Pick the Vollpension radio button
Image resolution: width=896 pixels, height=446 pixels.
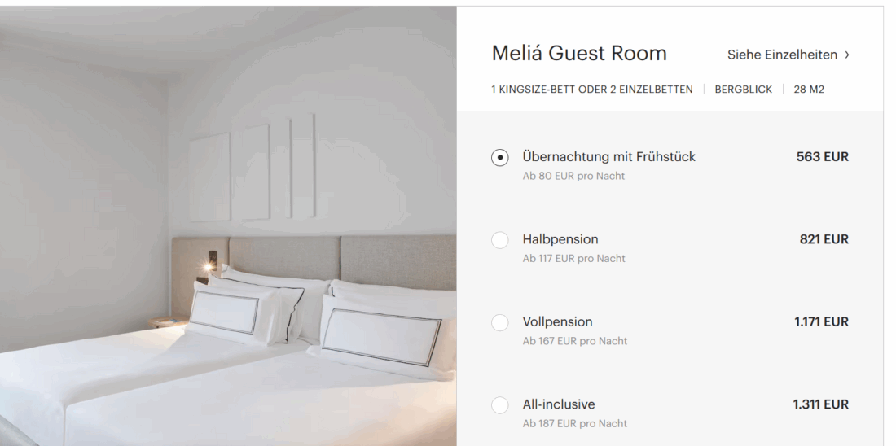click(500, 322)
